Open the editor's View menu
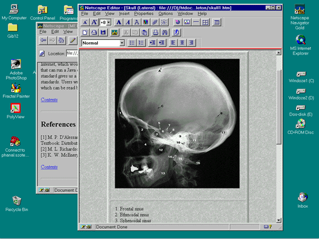Image resolution: width=319 pixels, height=239 pixels. (110, 14)
